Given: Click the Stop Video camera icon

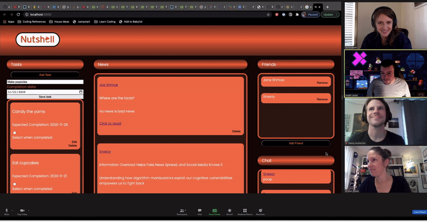Looking at the screenshot, I should pos(22,211).
